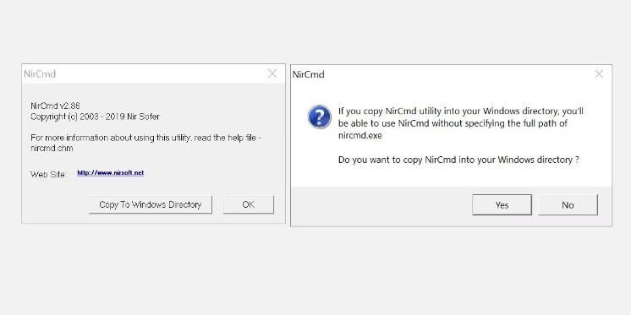
Task: Click the Copy To Windows Directory button
Action: pos(151,205)
